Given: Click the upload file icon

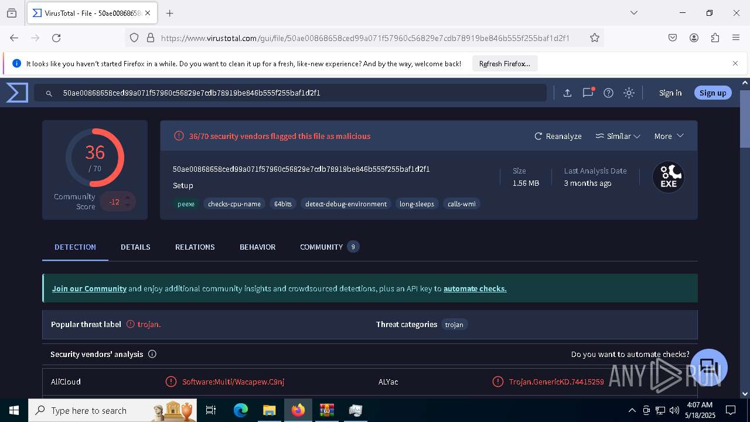Looking at the screenshot, I should click(567, 93).
